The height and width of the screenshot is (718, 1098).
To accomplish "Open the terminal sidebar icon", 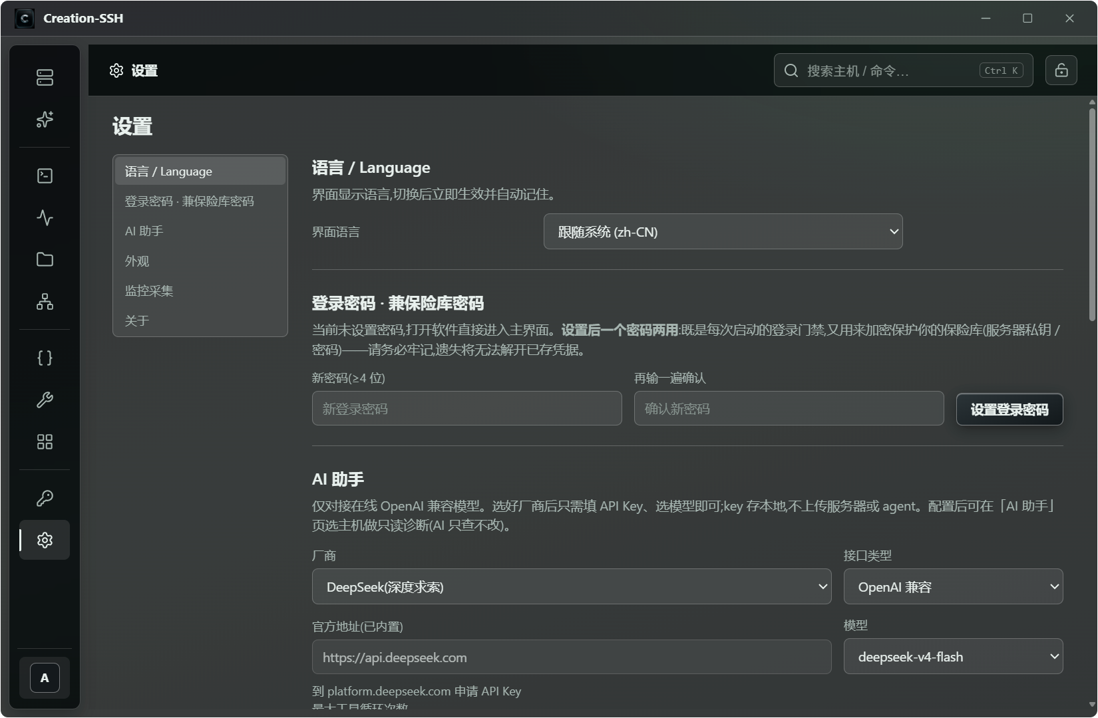I will (x=45, y=176).
